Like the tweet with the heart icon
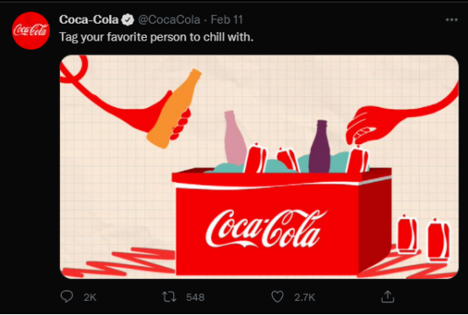This screenshot has width=468, height=315. click(x=277, y=296)
